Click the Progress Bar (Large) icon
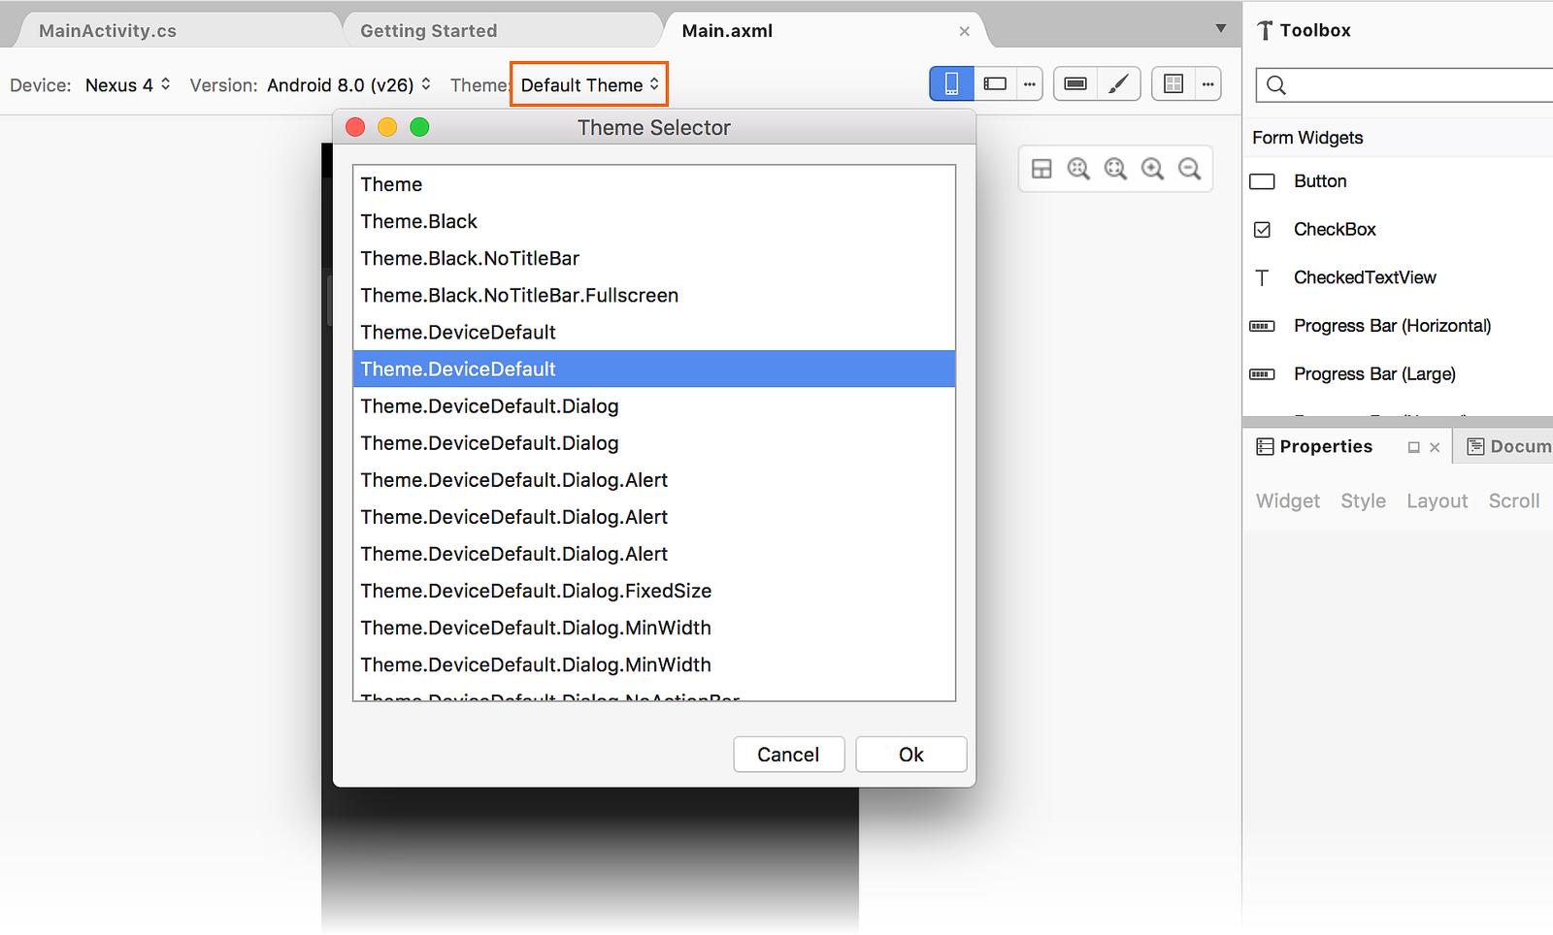1553x935 pixels. (1262, 374)
